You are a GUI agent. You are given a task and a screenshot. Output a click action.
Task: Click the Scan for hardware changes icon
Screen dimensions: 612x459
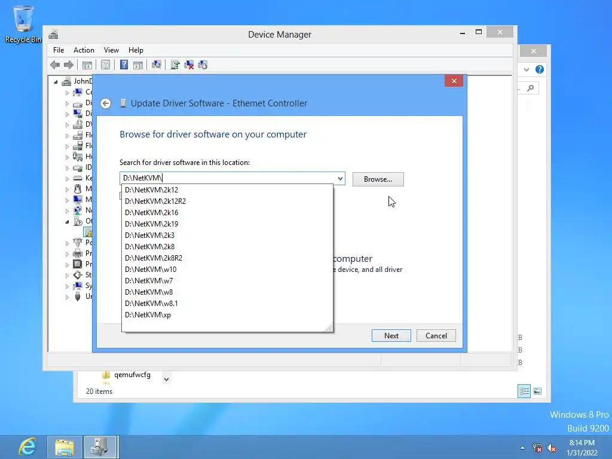coord(157,65)
